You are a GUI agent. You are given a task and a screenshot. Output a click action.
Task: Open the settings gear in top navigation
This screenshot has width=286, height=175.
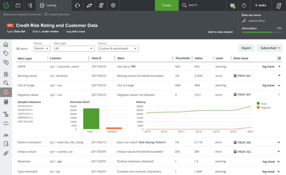click(x=113, y=5)
